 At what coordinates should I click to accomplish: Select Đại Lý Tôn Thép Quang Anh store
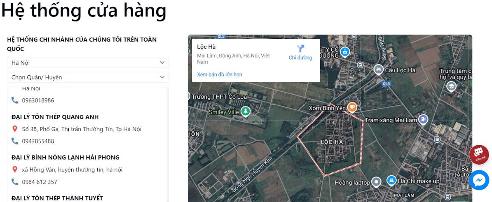tap(55, 117)
